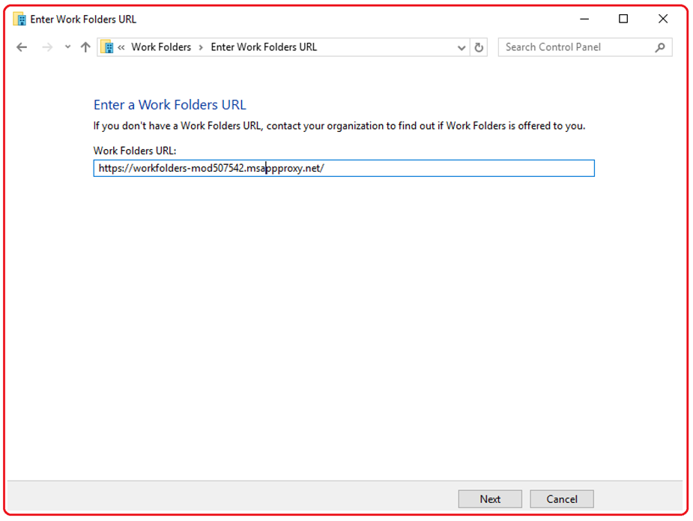Viewport: 693px width, 521px height.
Task: Click the 'Work Folders URL:' label
Action: 135,151
